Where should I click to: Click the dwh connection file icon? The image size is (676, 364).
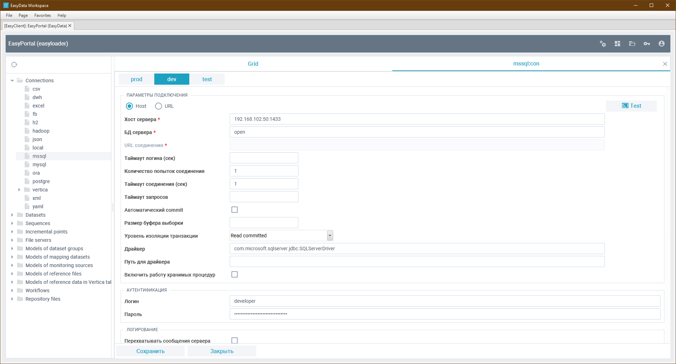27,97
